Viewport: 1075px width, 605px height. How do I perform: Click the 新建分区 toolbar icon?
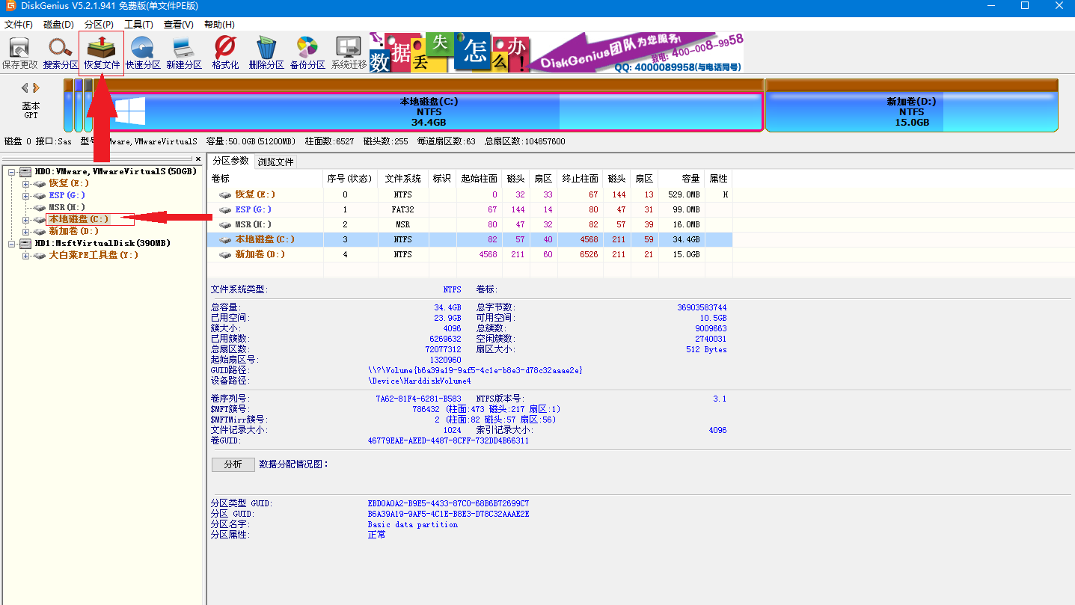(184, 53)
